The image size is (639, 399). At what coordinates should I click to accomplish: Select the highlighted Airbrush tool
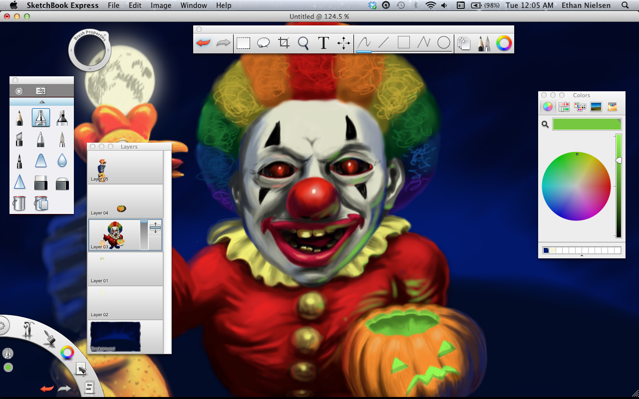point(40,118)
